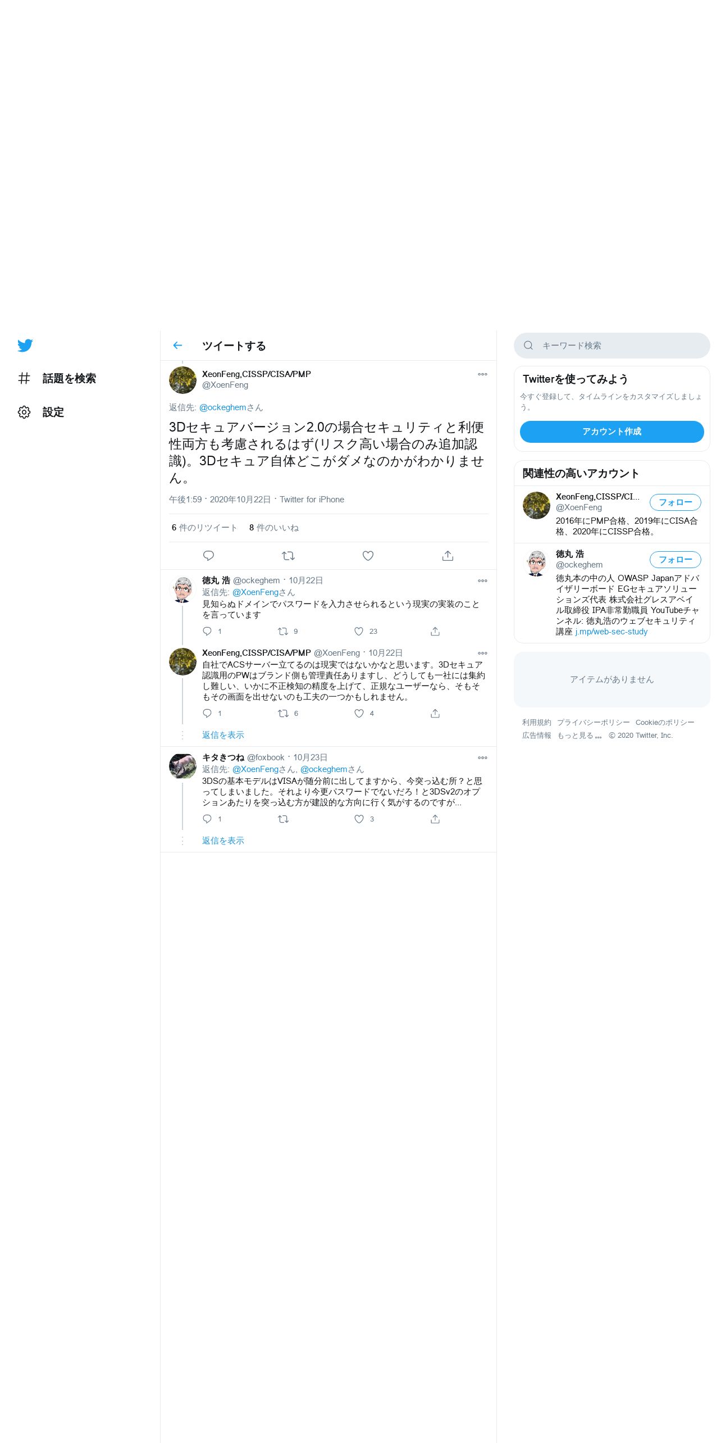The height and width of the screenshot is (1443, 721).
Task: Open more options on キタきつね's reply
Action: click(x=482, y=758)
